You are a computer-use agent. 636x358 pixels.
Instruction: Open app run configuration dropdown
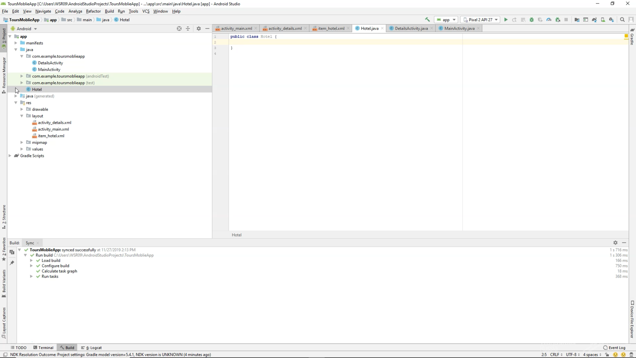coord(446,20)
